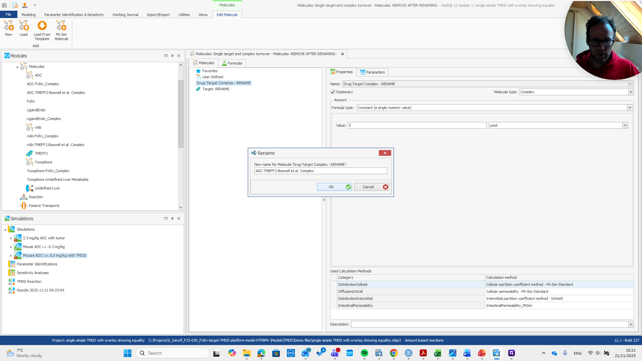Confirm rename with the OK button
This screenshot has width=642, height=361.
pos(334,187)
